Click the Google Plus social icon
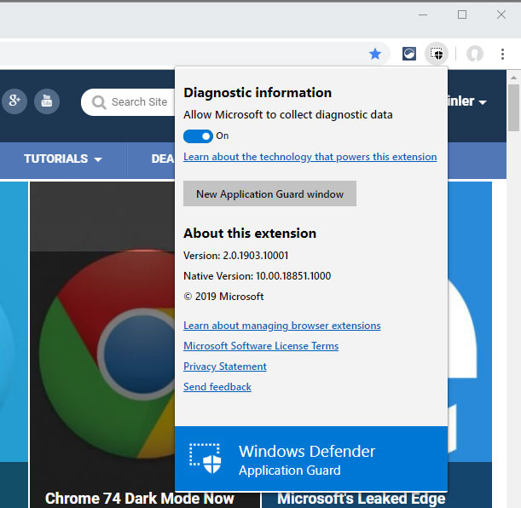This screenshot has height=508, width=521. coord(14,101)
